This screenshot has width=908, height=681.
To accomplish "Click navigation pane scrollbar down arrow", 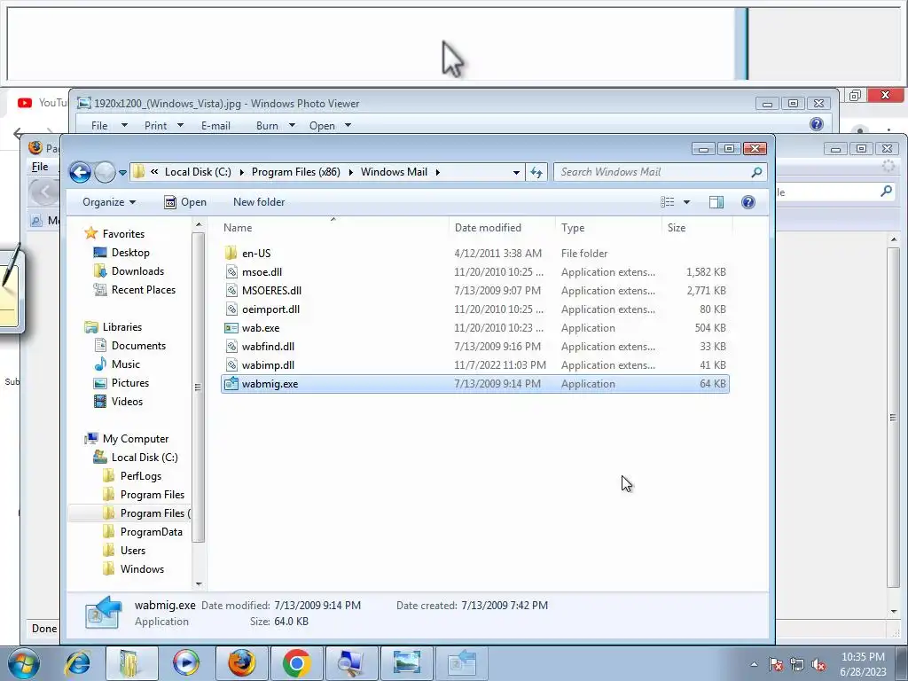I will pos(199,584).
